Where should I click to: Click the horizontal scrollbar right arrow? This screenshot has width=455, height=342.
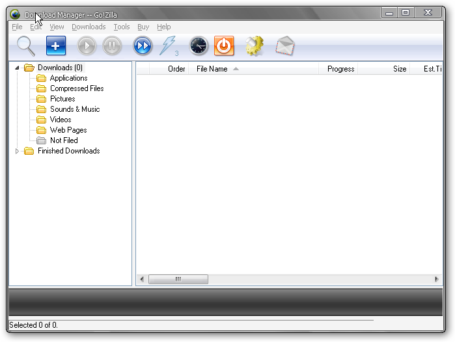pyautogui.click(x=437, y=279)
